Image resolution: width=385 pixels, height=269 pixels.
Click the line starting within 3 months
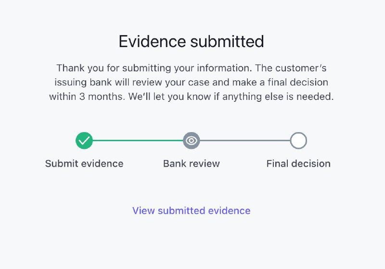click(x=191, y=97)
